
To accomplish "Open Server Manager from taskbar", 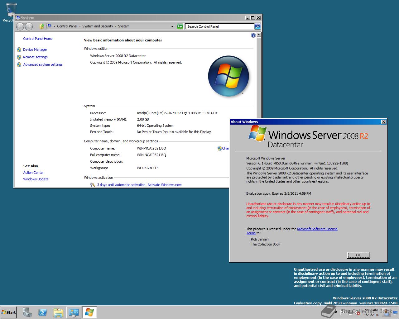I will point(27,312).
